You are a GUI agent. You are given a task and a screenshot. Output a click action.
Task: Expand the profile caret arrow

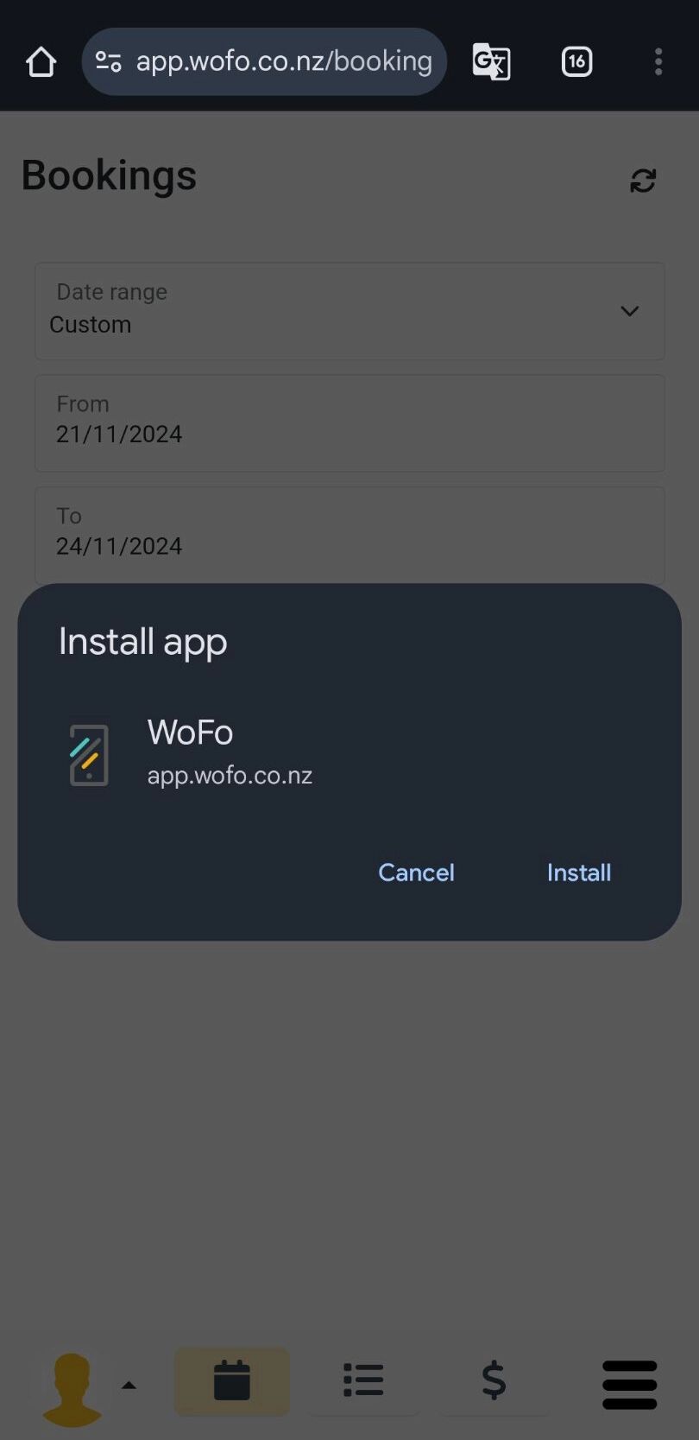(129, 1385)
